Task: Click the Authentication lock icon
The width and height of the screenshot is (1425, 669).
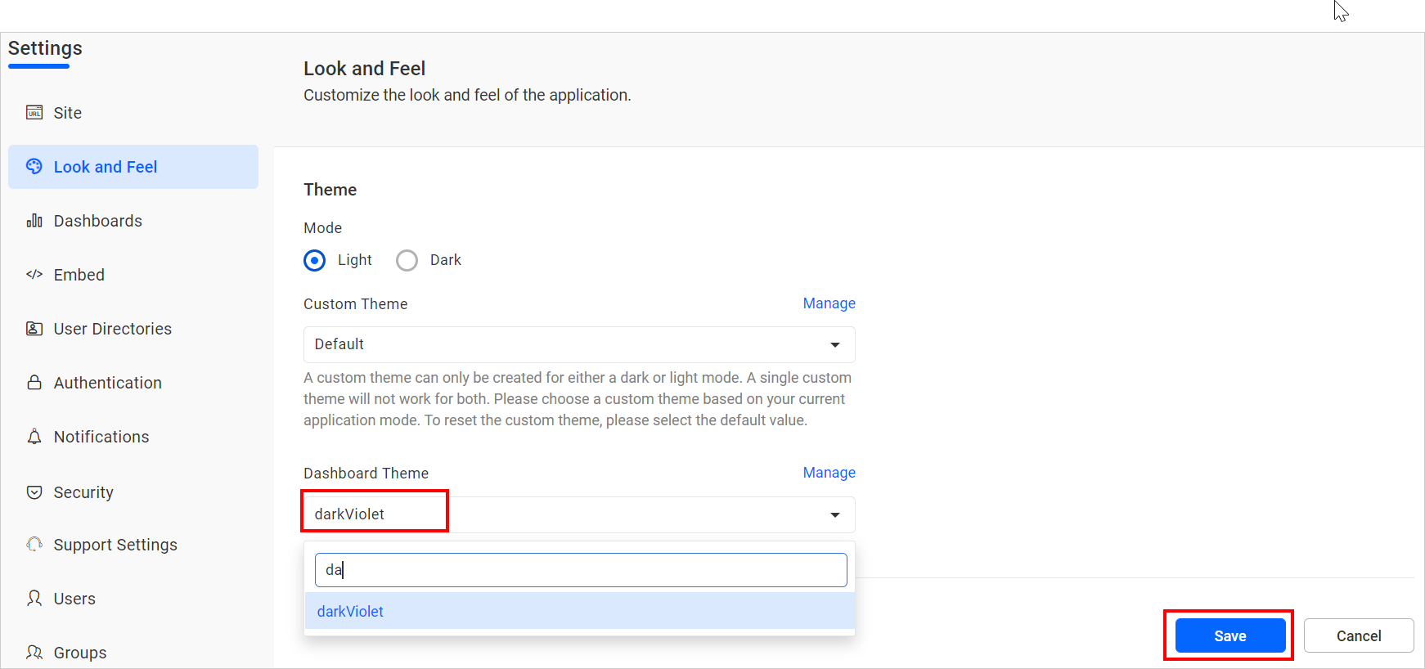Action: tap(34, 383)
